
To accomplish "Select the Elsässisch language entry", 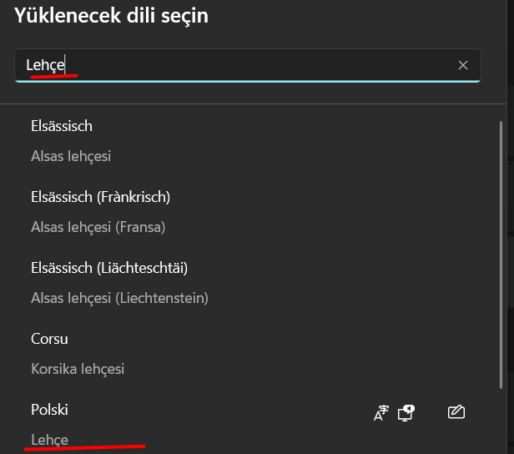I will (62, 126).
